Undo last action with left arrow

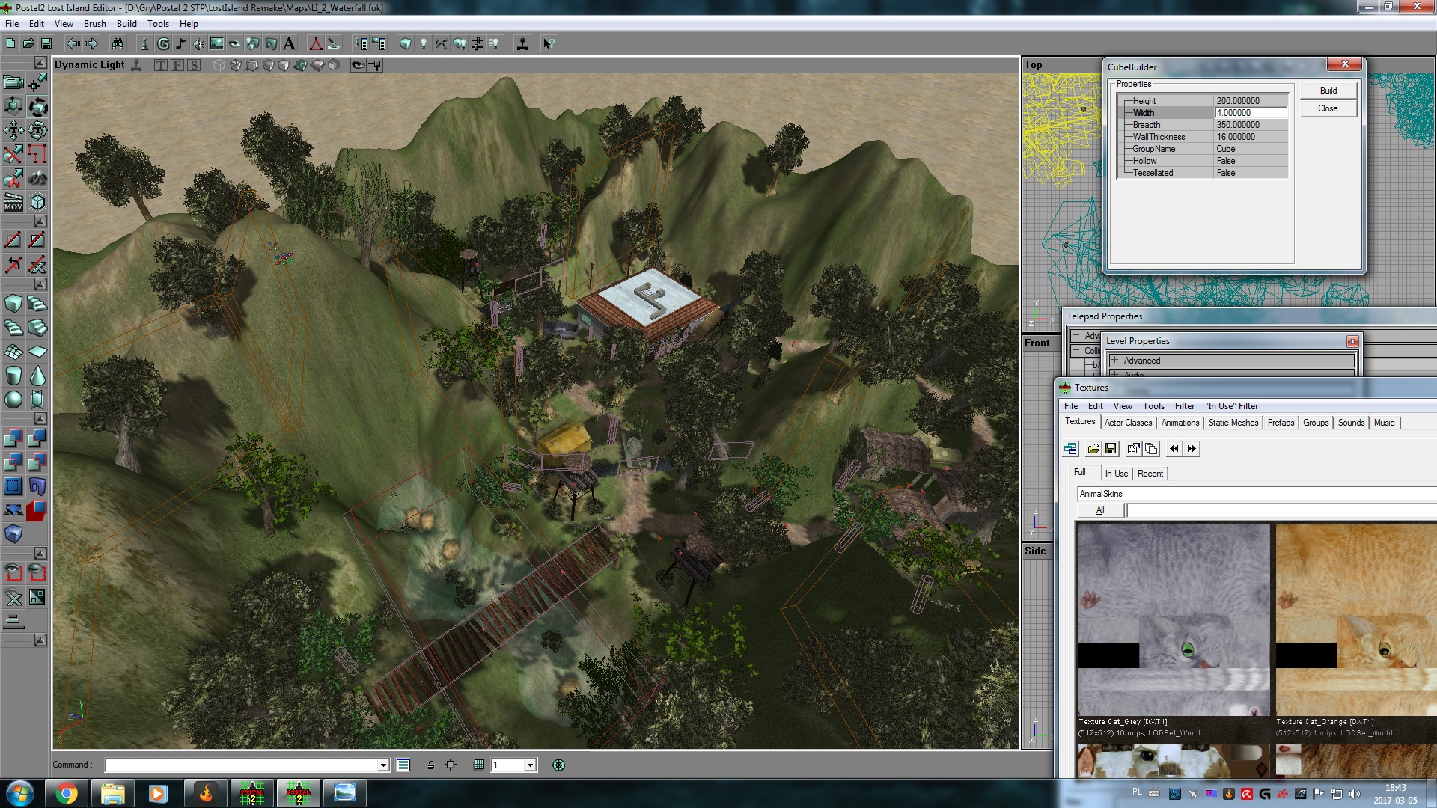coord(73,43)
